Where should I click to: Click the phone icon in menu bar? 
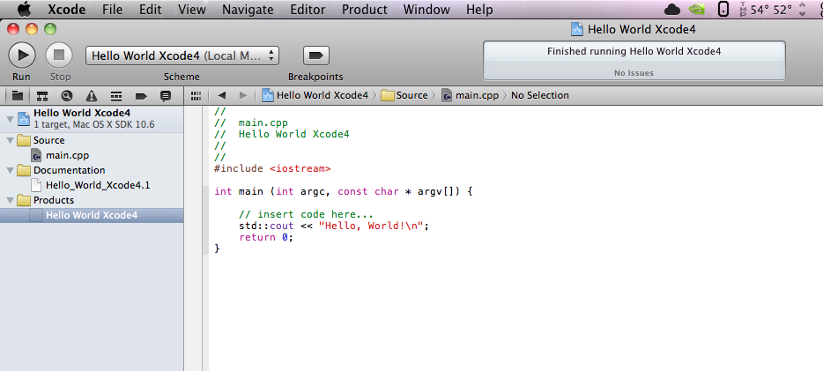click(x=723, y=10)
